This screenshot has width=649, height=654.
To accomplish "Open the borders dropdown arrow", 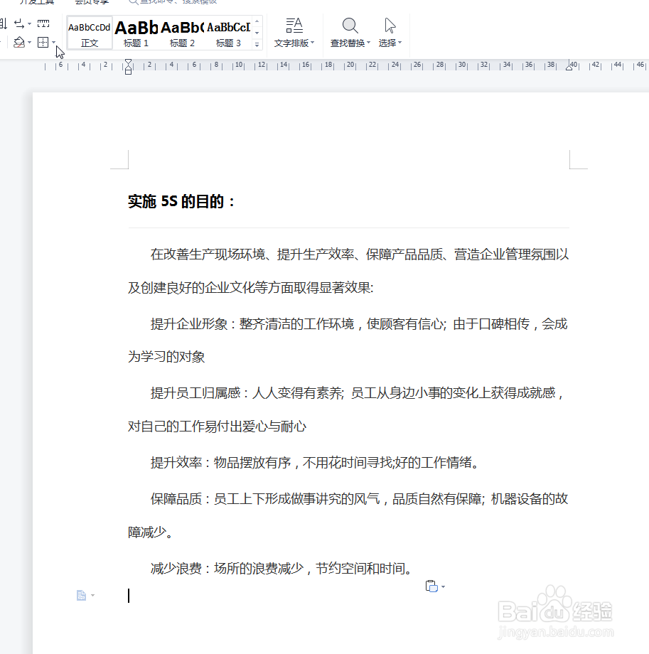I will coord(53,42).
